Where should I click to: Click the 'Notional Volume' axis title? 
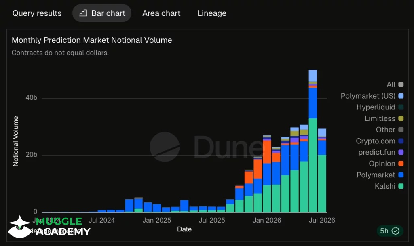pyautogui.click(x=16, y=141)
